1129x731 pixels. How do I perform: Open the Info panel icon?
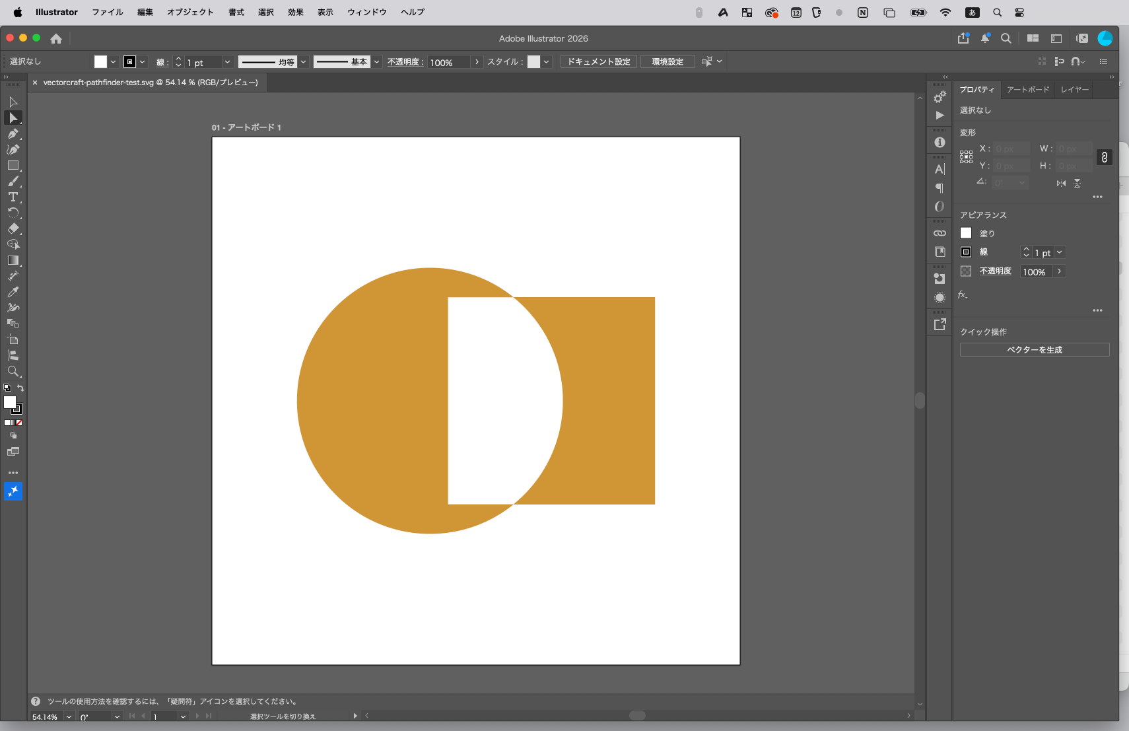point(940,142)
